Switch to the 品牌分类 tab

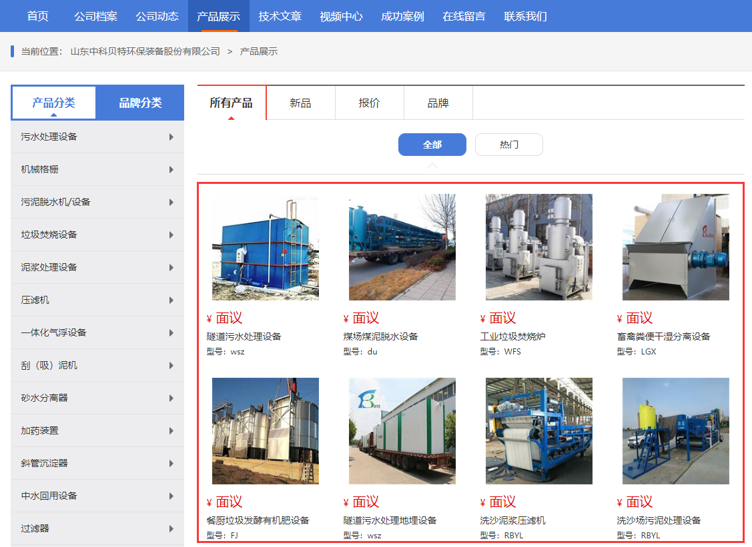tap(140, 103)
